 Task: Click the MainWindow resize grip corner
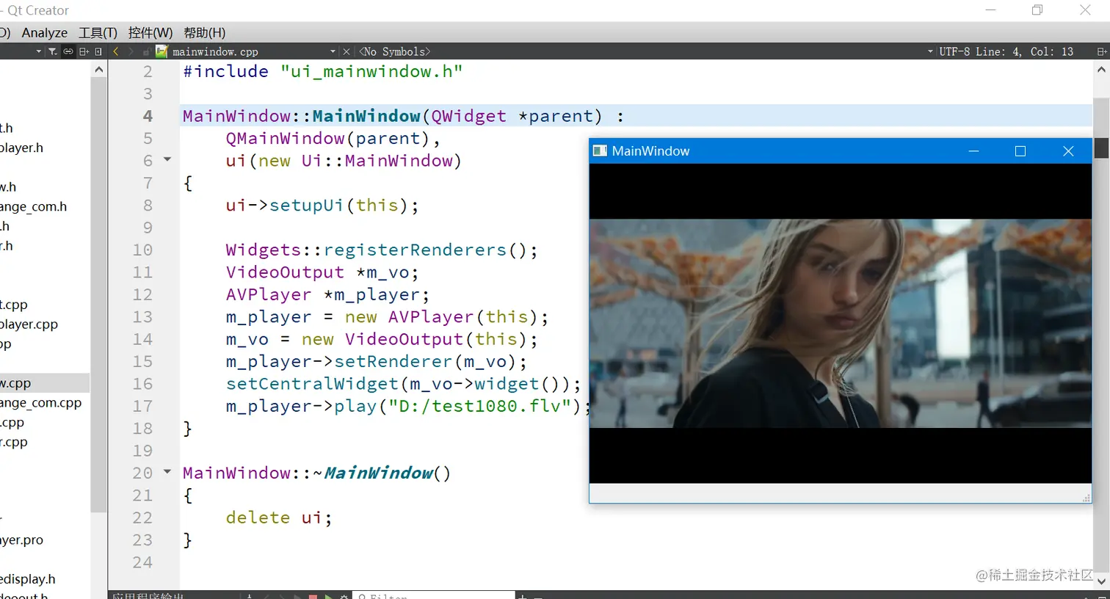pyautogui.click(x=1087, y=498)
